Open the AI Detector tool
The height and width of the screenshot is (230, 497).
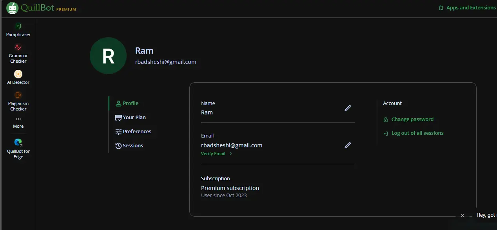[x=18, y=77]
